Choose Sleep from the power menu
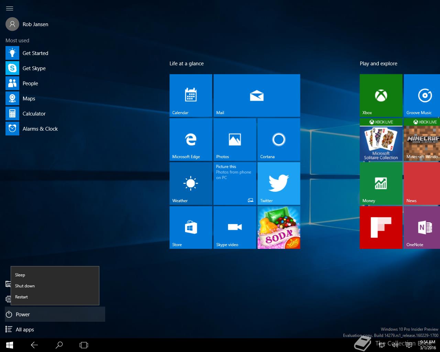 point(55,275)
